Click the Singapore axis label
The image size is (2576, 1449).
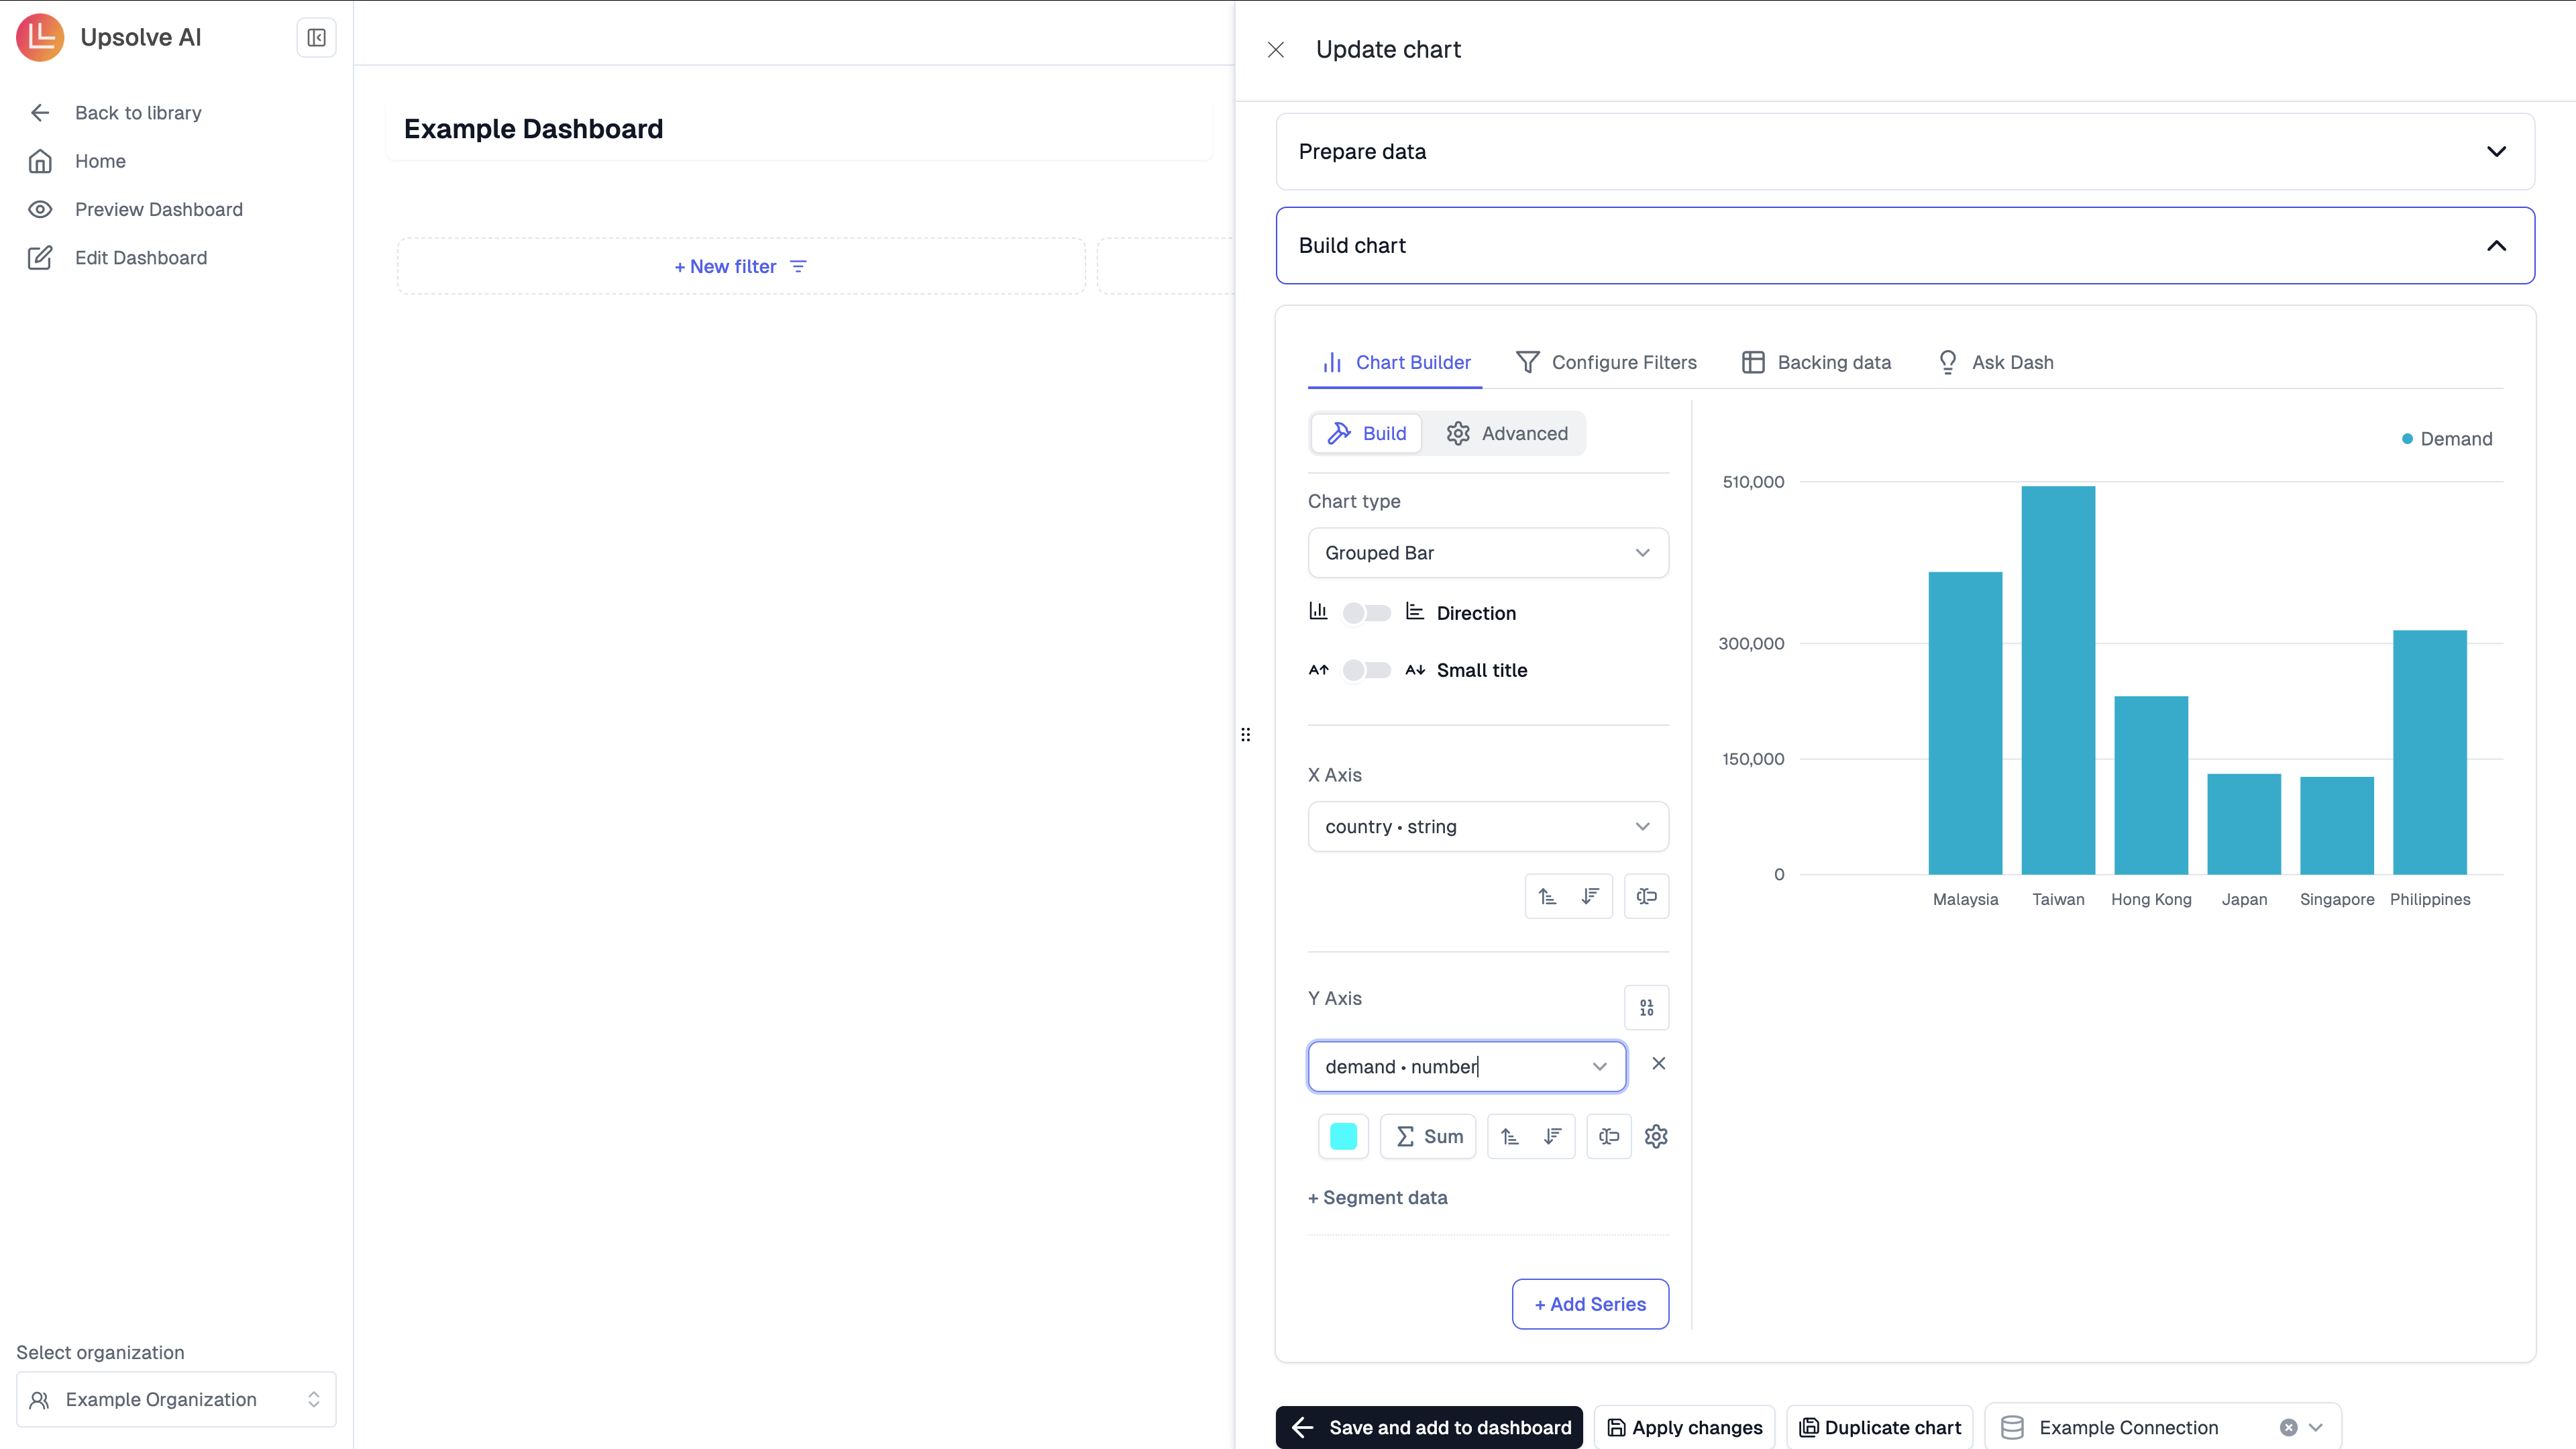(2337, 900)
